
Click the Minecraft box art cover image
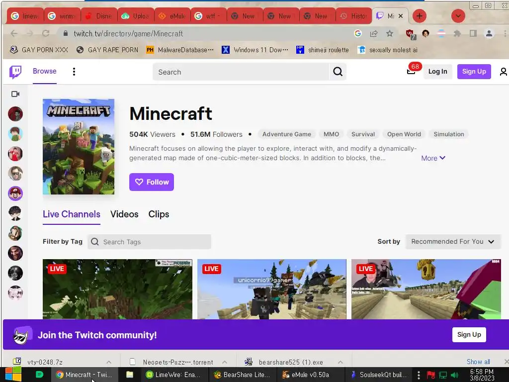79,147
